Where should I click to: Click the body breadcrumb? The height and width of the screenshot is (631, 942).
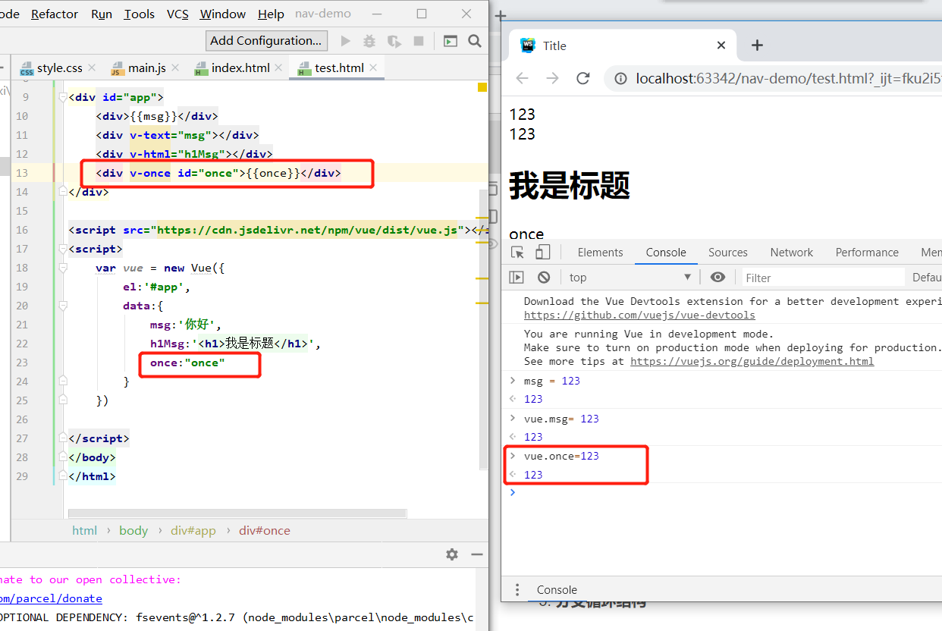(133, 531)
